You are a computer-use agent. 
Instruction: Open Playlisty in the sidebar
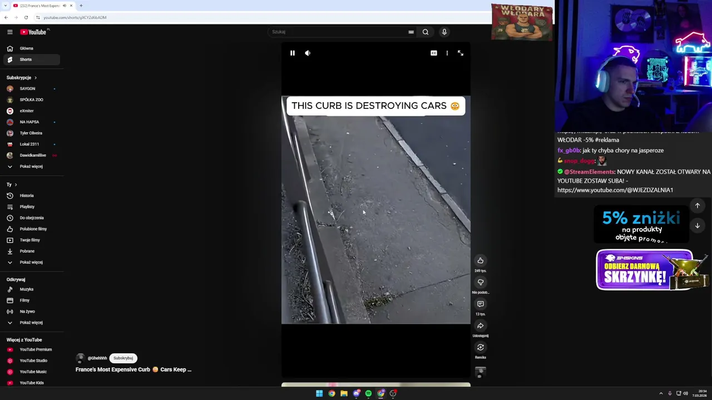tap(31, 207)
